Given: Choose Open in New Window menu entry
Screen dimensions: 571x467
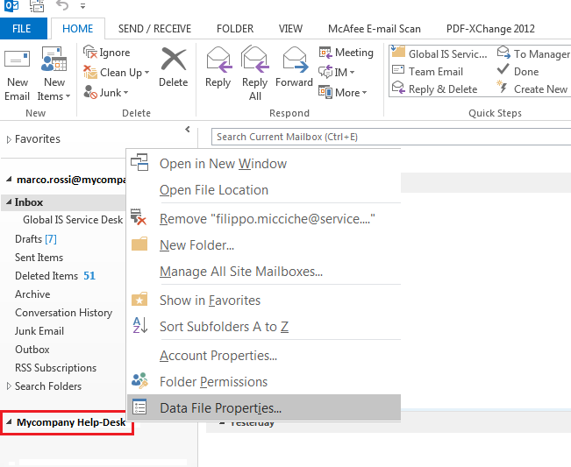Looking at the screenshot, I should pos(223,164).
